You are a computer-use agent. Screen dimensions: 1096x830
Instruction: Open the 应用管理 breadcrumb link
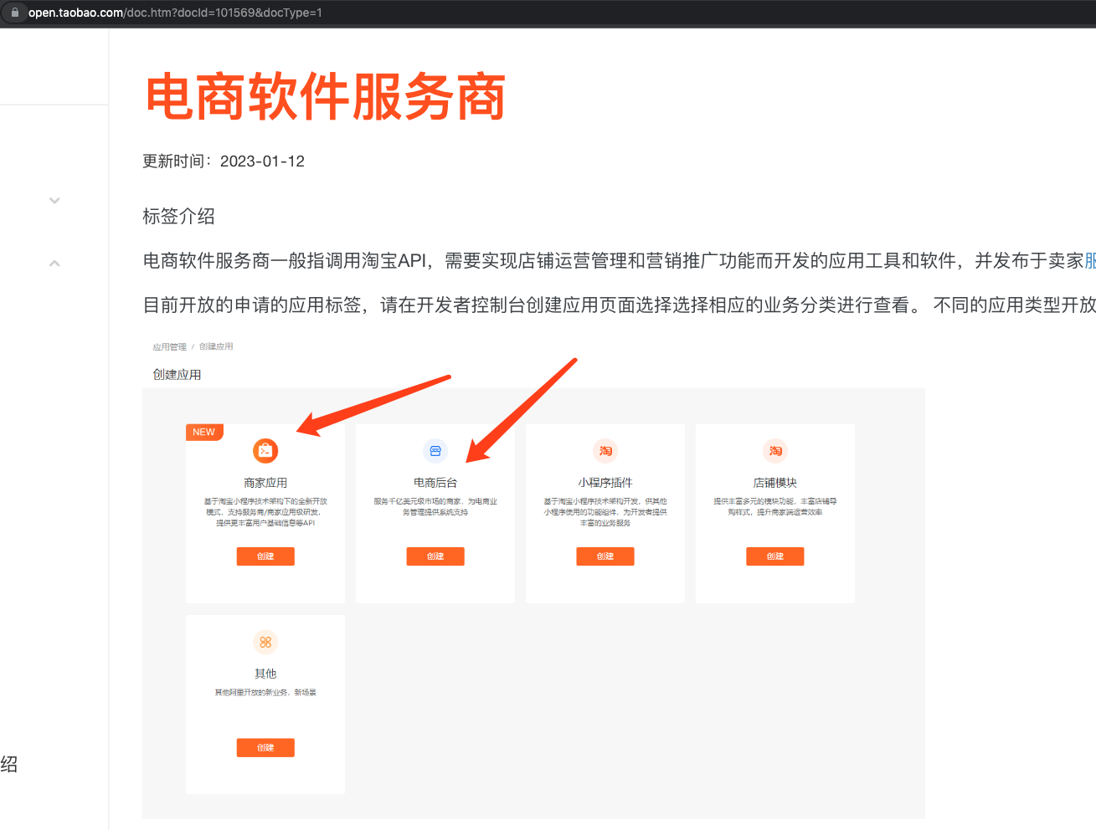pyautogui.click(x=170, y=346)
